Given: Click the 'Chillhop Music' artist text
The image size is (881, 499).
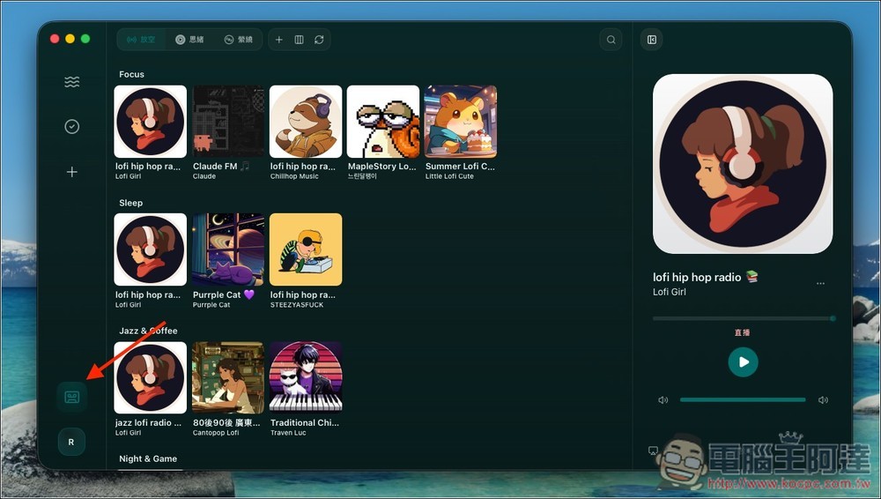Looking at the screenshot, I should click(294, 176).
